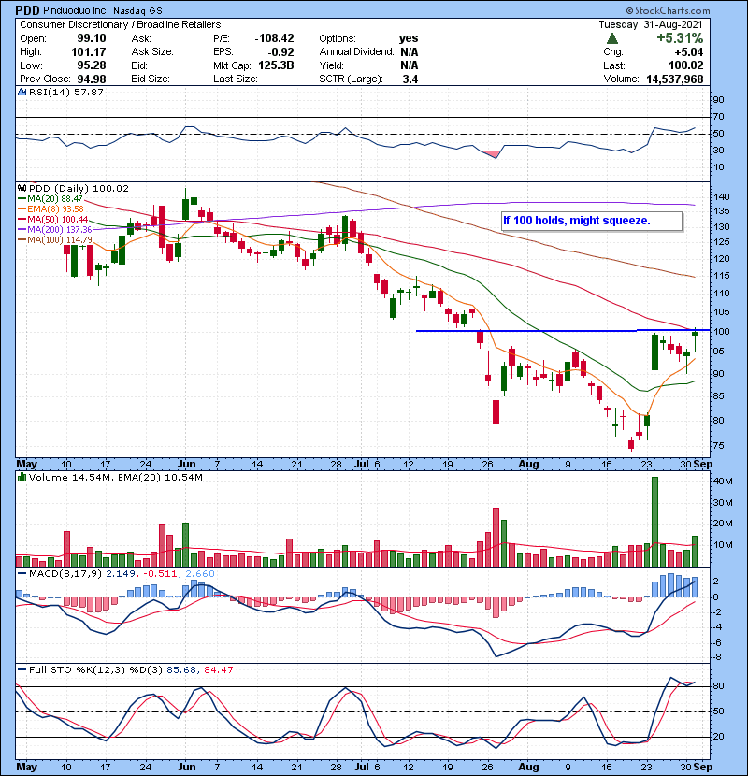Viewport: 748px width, 776px height.
Task: Click the Prev Close value 94.98
Action: coord(91,79)
